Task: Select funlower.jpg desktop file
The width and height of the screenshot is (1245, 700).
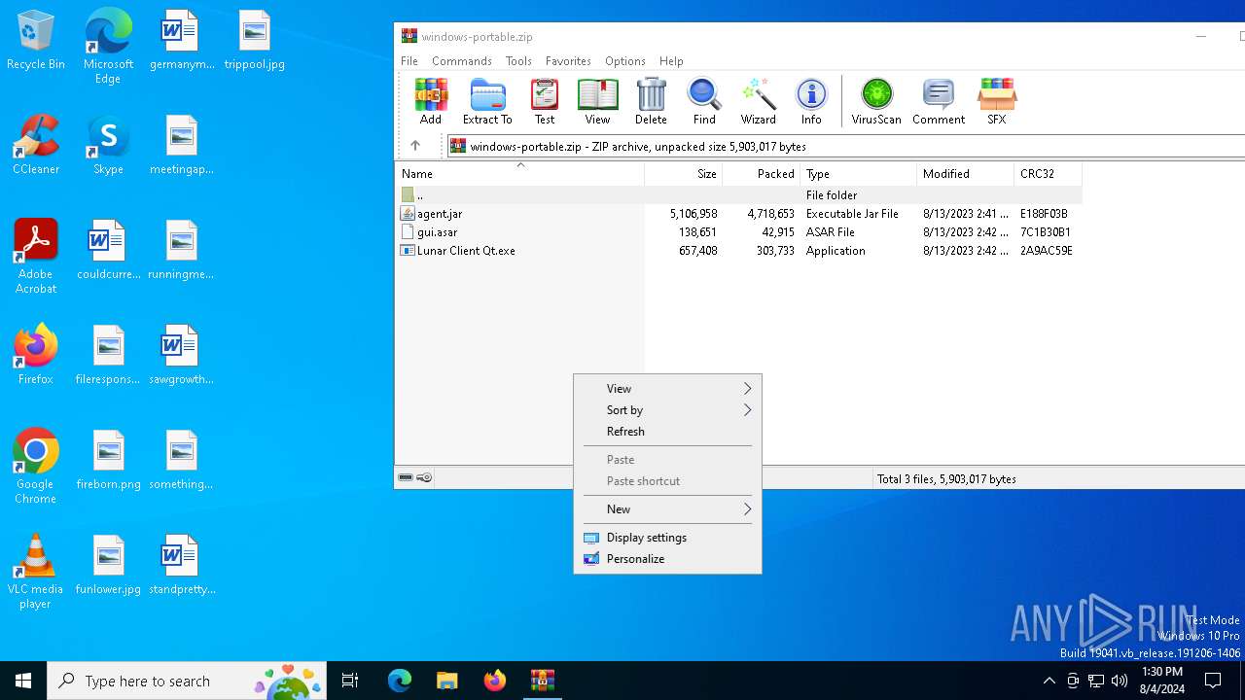Action: click(108, 565)
